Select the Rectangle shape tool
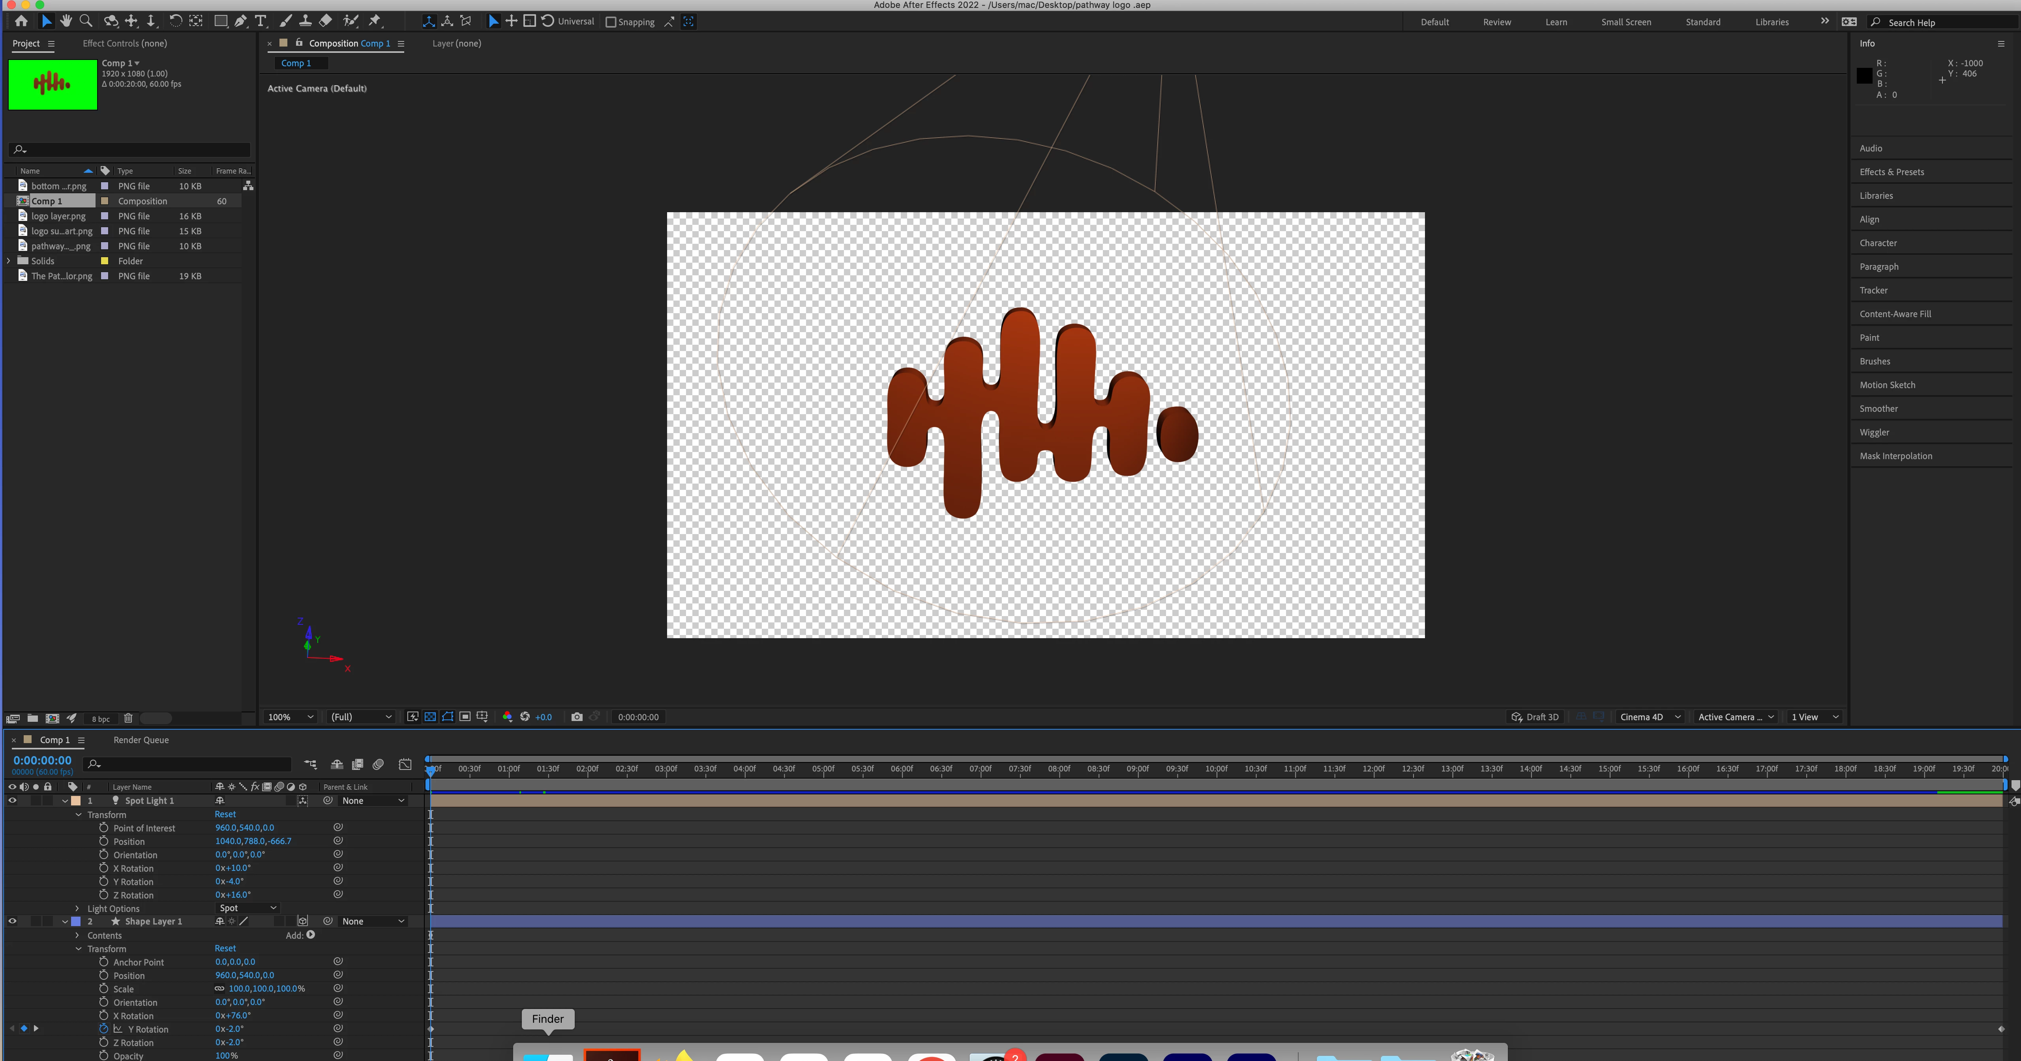Screen dimensions: 2021x1061 point(221,21)
